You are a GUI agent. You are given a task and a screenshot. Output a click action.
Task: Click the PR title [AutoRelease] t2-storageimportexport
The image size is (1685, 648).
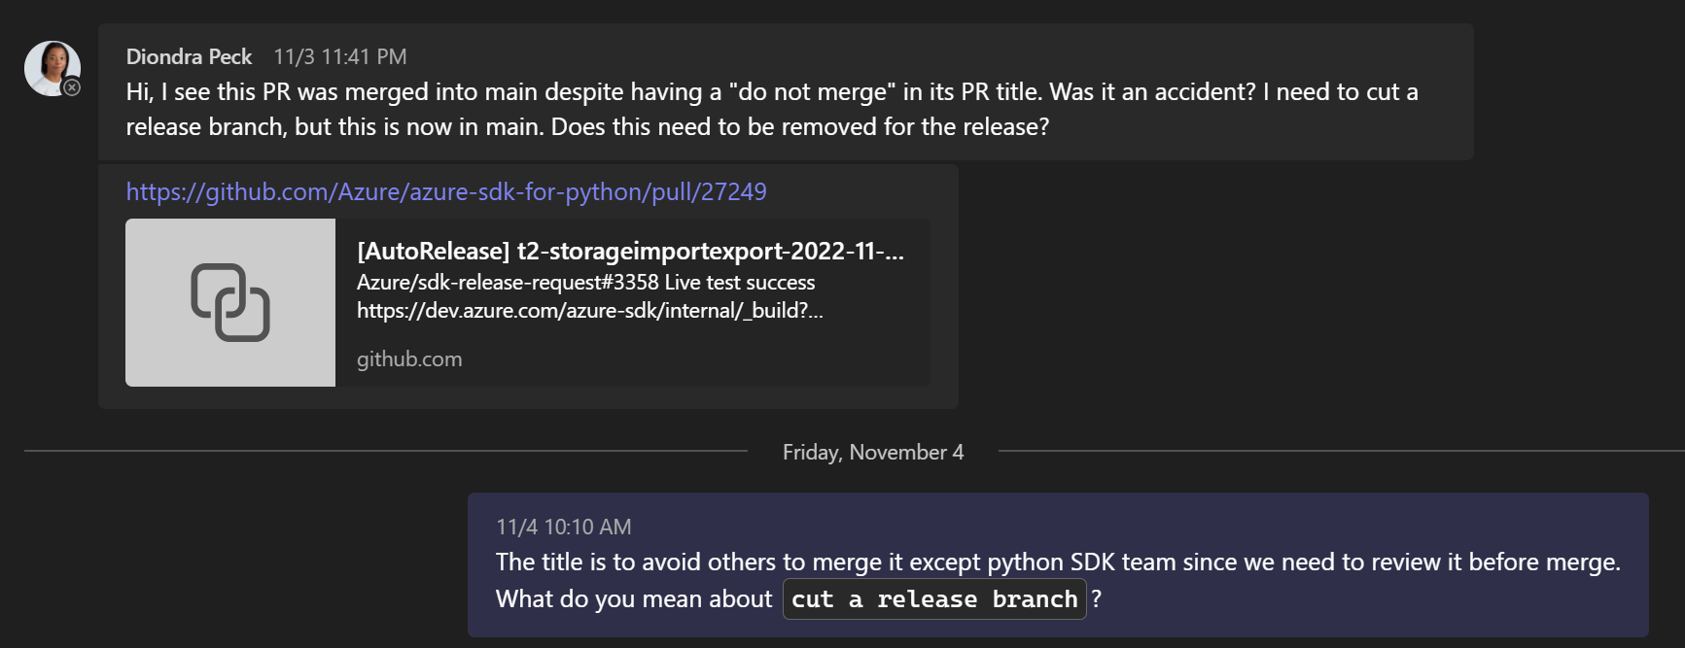(x=630, y=251)
